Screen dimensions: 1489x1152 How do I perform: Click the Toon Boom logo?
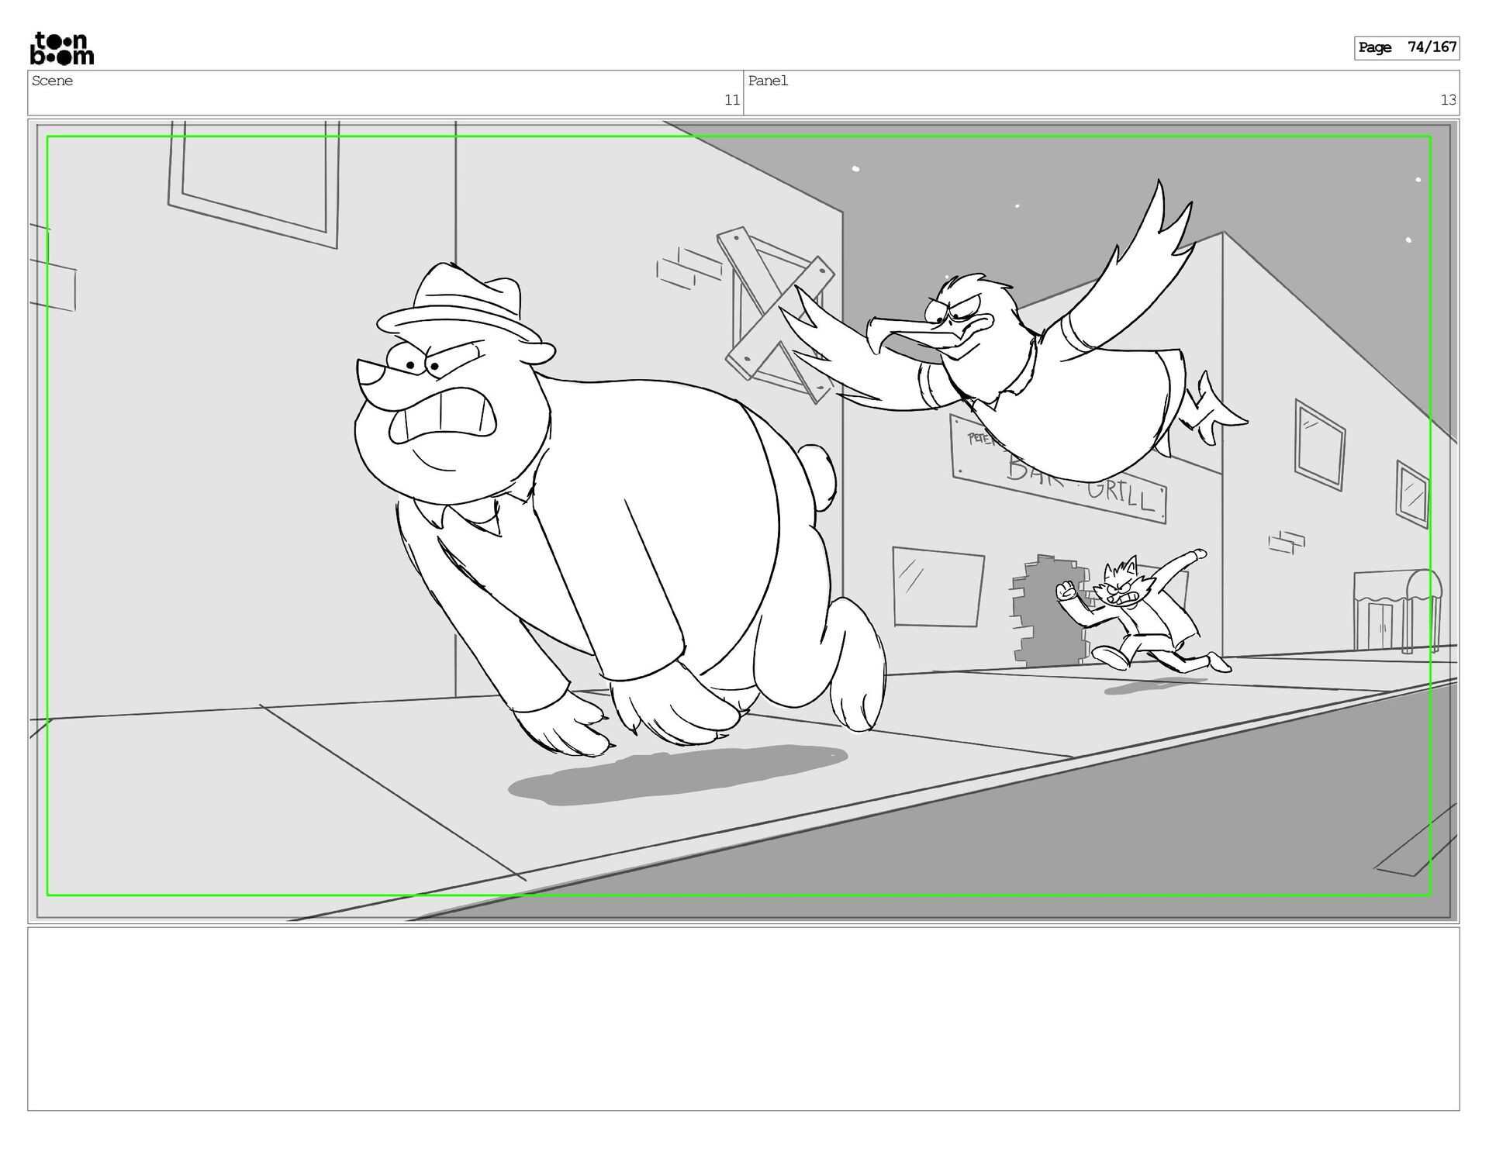coord(62,48)
